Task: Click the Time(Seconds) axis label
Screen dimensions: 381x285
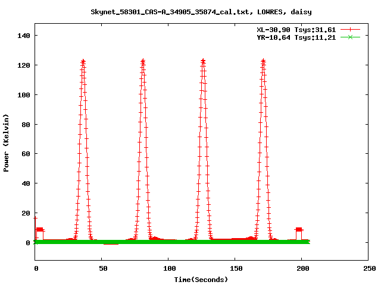Action: pos(201,280)
